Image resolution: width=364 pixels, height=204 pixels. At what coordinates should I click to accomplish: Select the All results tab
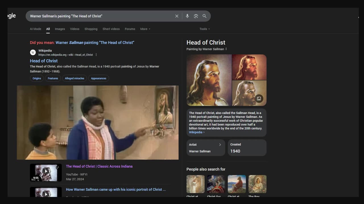pos(48,29)
